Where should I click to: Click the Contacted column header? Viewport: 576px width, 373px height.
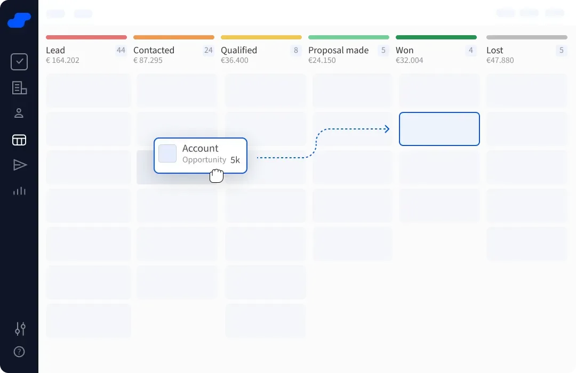coord(154,50)
